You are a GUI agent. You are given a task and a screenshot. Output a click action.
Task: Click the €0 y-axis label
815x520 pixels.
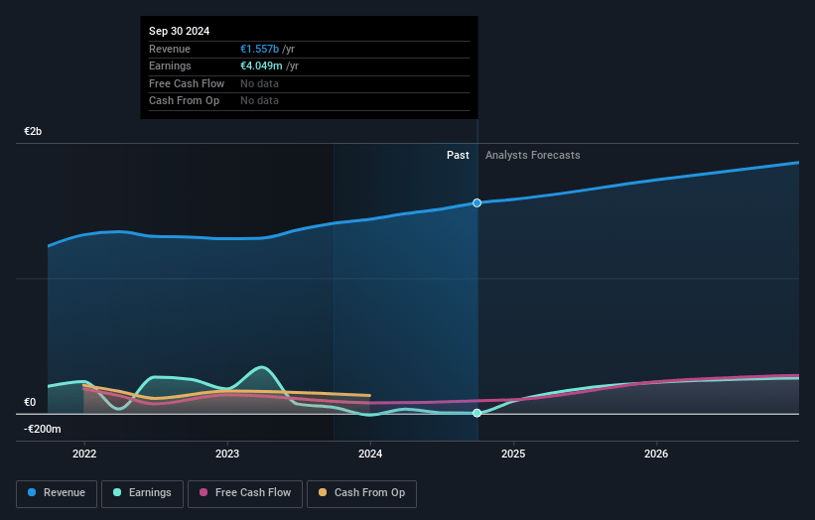tap(30, 402)
